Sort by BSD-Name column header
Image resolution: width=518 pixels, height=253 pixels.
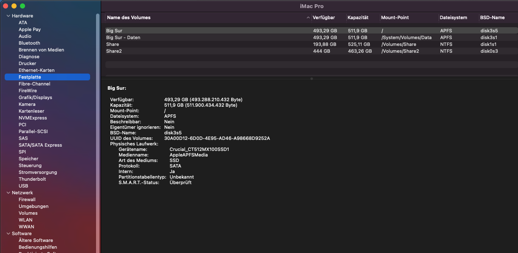(x=493, y=17)
